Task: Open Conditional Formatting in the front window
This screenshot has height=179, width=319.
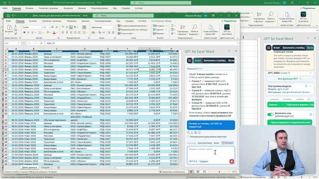Action: tap(133, 26)
